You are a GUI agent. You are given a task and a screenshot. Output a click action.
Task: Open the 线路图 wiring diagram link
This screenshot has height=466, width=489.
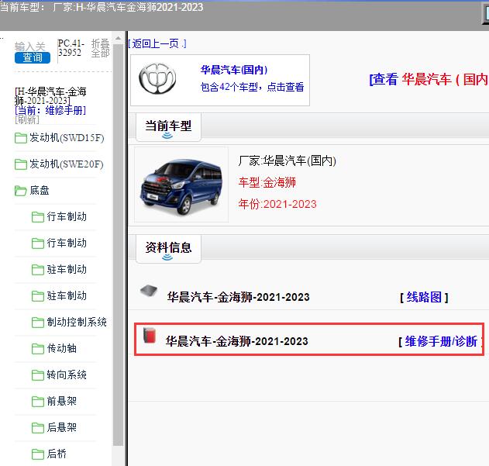(x=424, y=298)
